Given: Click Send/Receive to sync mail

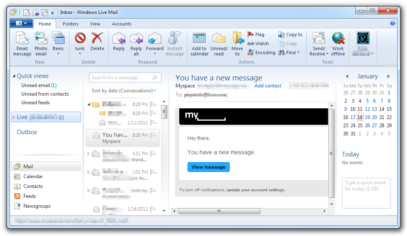Looking at the screenshot, I should pyautogui.click(x=319, y=44).
